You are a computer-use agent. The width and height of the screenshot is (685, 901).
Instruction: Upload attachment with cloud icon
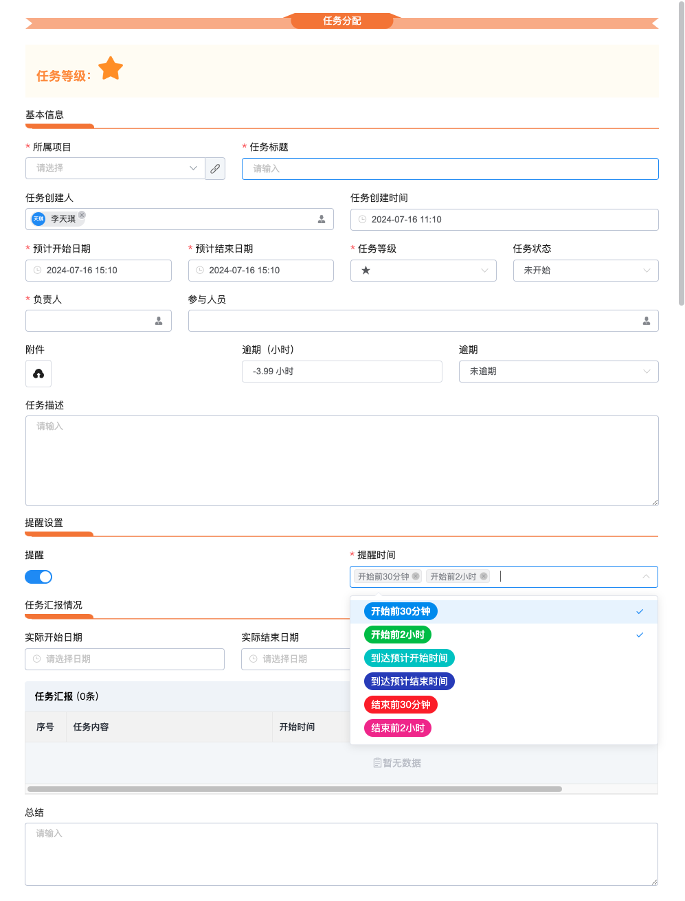pyautogui.click(x=38, y=374)
